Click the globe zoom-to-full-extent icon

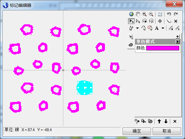coord(131,14)
